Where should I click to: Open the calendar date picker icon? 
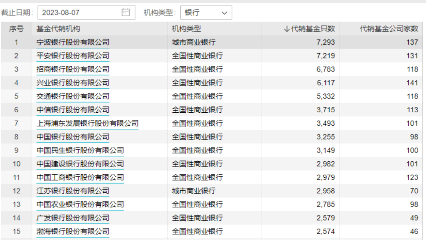coord(125,13)
